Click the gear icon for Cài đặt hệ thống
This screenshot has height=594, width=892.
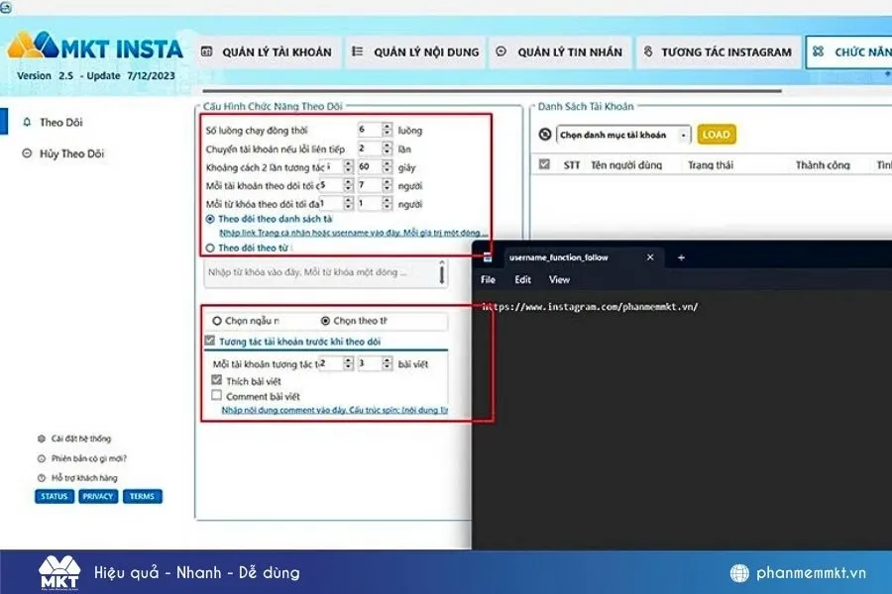click(x=41, y=439)
